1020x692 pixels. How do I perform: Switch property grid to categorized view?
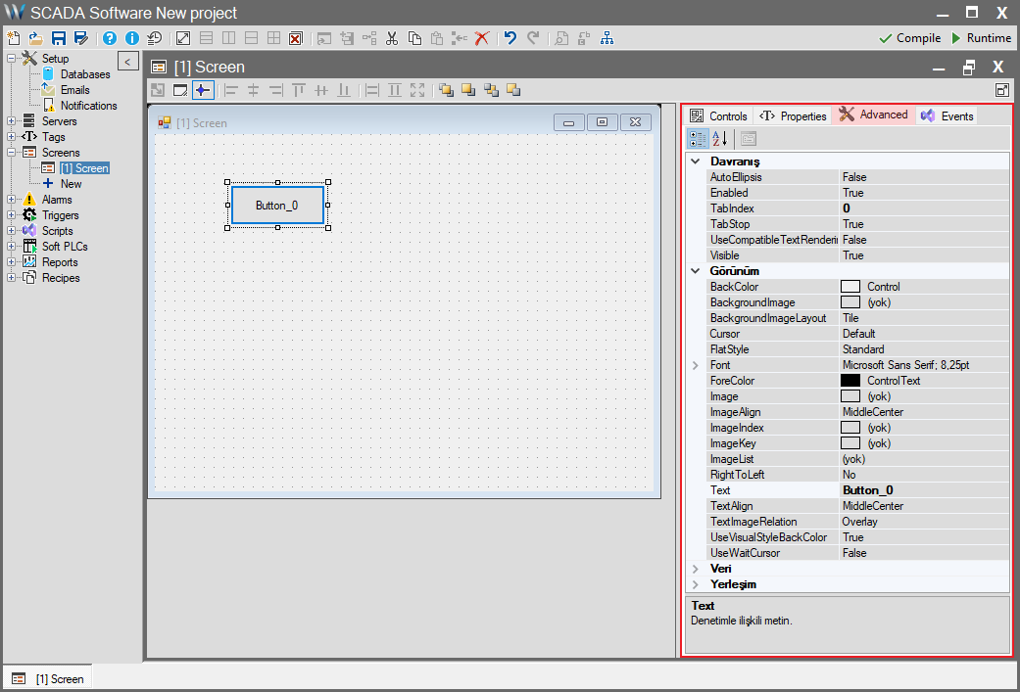coord(697,139)
